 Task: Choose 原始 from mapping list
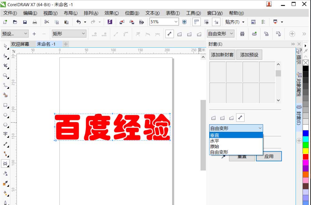[x=236, y=146]
